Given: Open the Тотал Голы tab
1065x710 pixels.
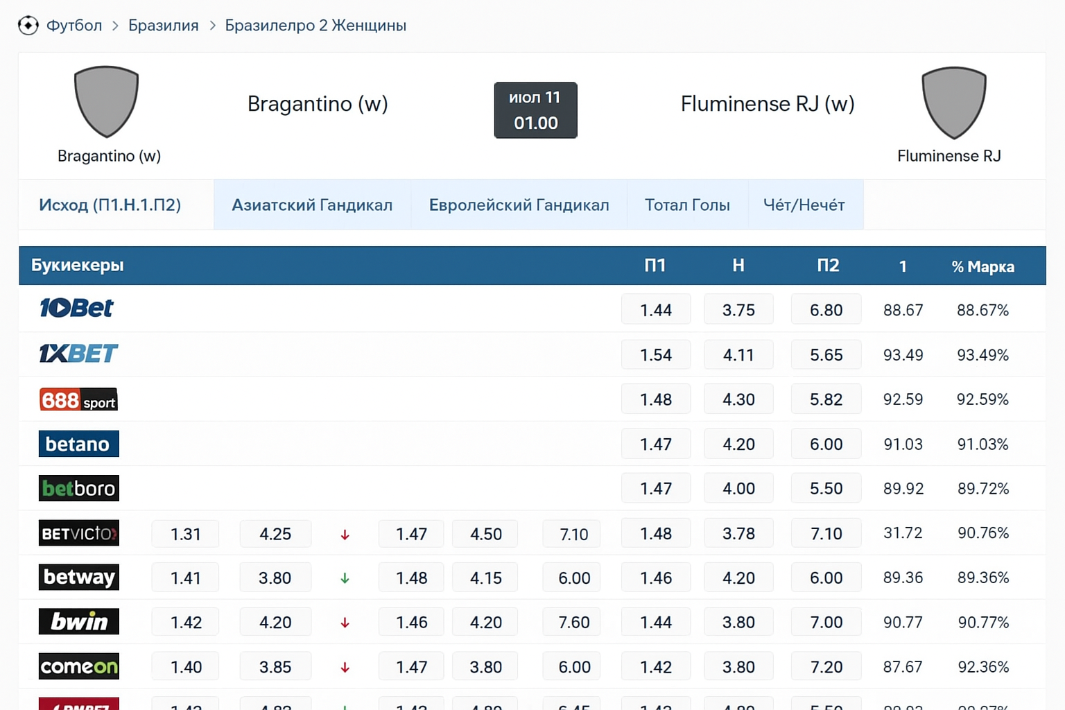Looking at the screenshot, I should click(687, 205).
